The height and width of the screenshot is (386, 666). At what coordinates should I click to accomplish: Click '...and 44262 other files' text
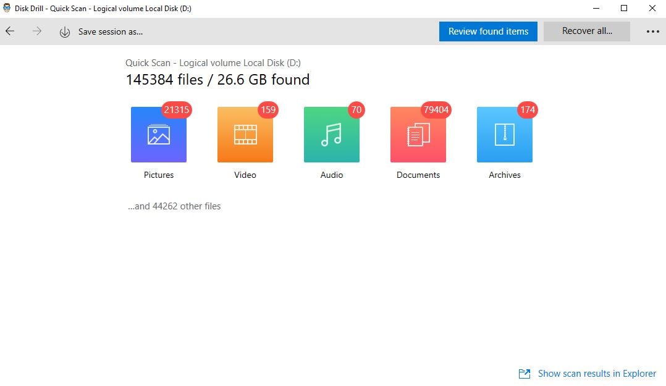pos(174,206)
